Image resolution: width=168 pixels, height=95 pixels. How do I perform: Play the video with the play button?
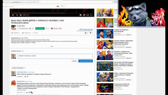click(x=13, y=15)
